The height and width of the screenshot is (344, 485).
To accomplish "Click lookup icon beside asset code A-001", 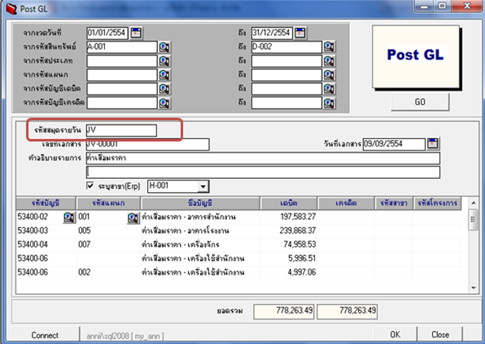I will coord(164,47).
